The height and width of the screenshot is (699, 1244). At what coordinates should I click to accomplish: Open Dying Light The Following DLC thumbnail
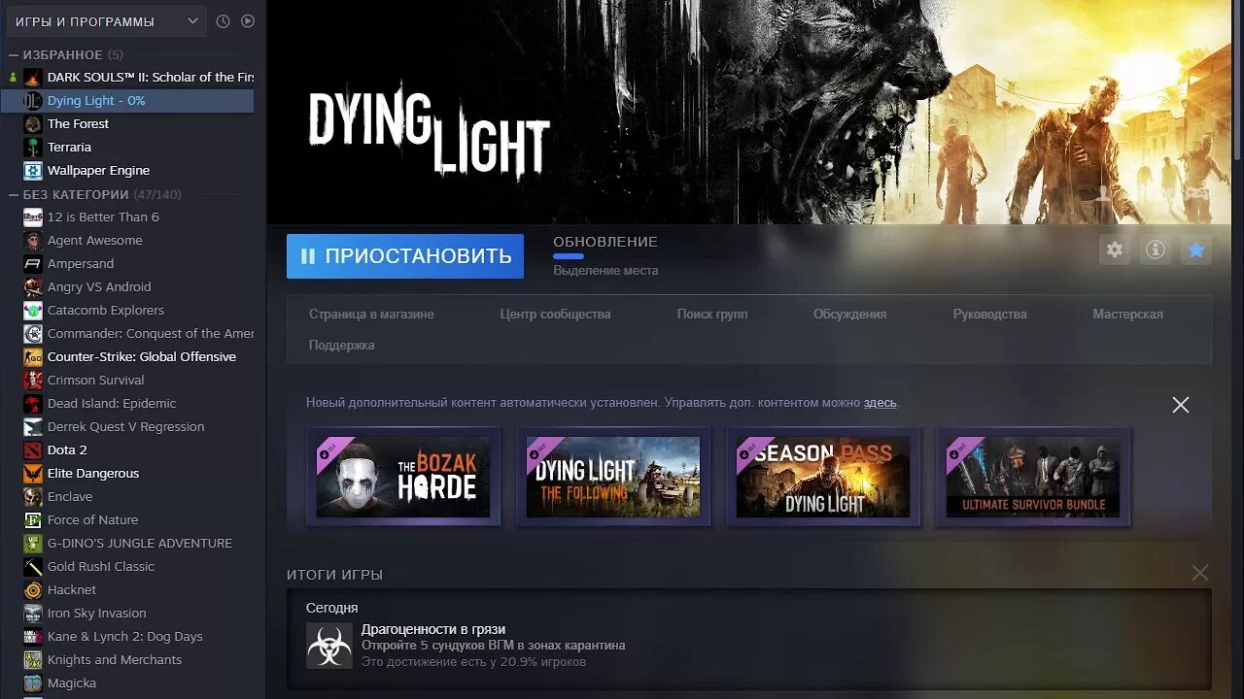(613, 477)
